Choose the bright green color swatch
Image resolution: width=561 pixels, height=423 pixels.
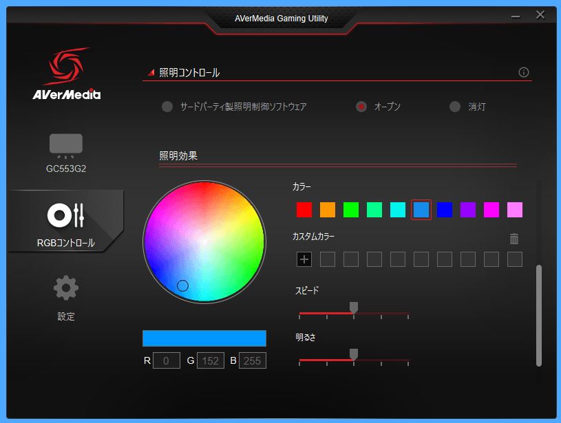351,210
